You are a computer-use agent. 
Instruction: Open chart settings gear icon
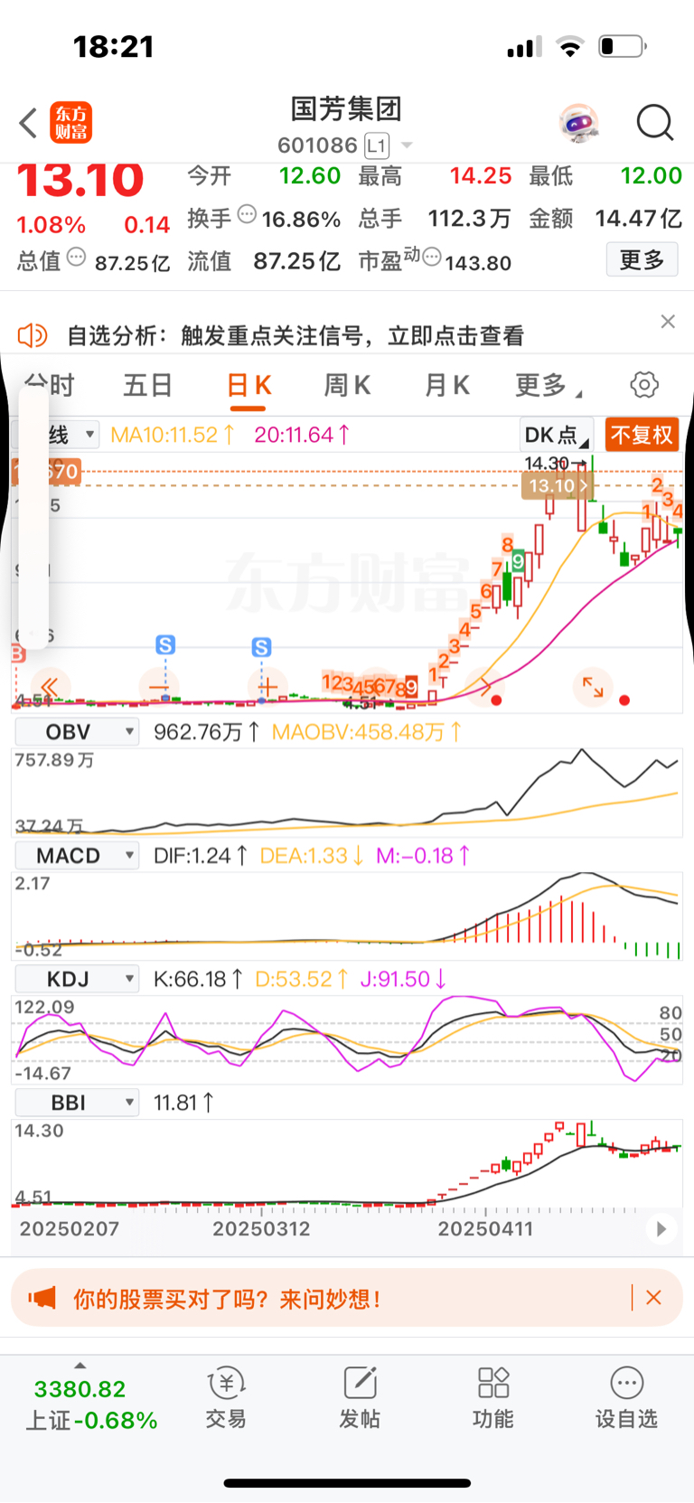(x=644, y=385)
